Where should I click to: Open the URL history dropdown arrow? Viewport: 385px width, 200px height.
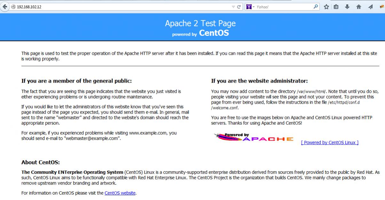tap(233, 7)
